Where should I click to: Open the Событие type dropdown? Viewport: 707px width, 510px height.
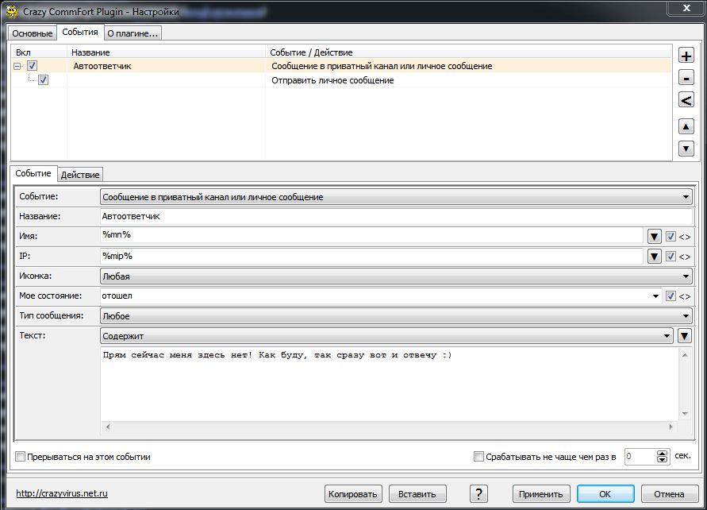tap(395, 196)
